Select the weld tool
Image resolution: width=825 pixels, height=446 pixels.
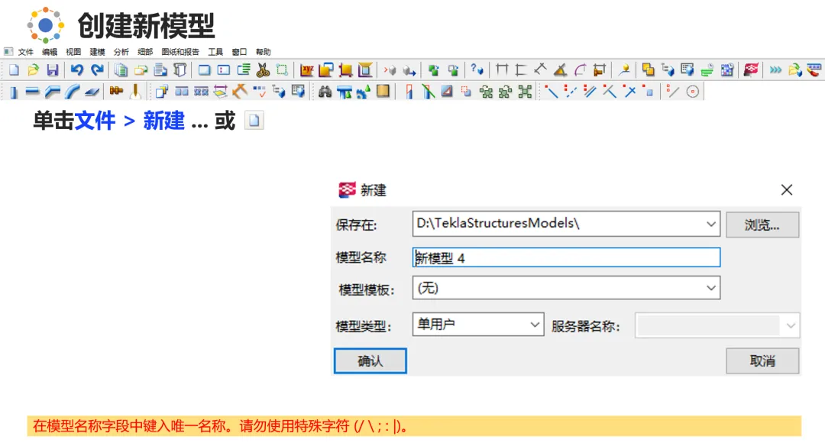pos(136,92)
